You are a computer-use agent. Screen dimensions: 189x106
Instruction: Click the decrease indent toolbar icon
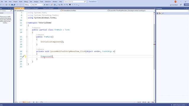click(59, 5)
